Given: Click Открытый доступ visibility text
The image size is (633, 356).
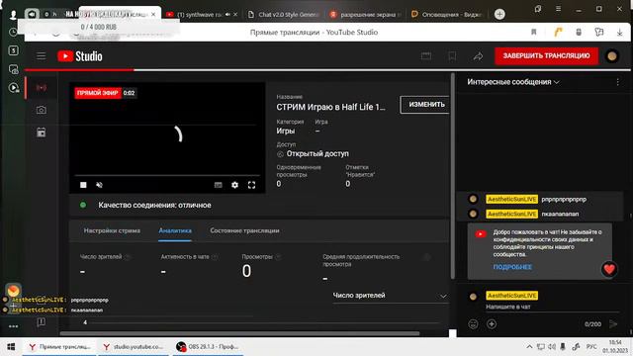Looking at the screenshot, I should click(317, 154).
